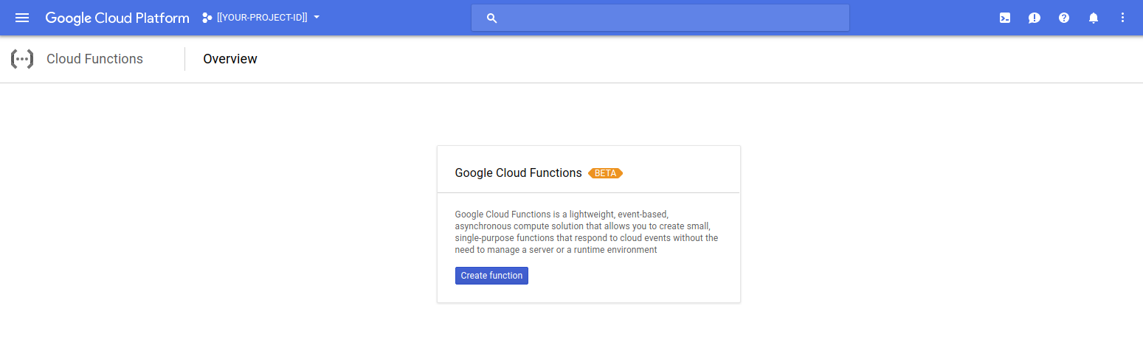Open the [[YOUR-PROJECT-ID]] project selector
The width and height of the screenshot is (1143, 345).
click(261, 18)
